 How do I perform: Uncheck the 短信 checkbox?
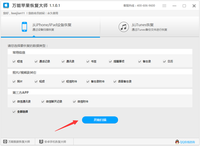pyautogui.click(x=14, y=61)
